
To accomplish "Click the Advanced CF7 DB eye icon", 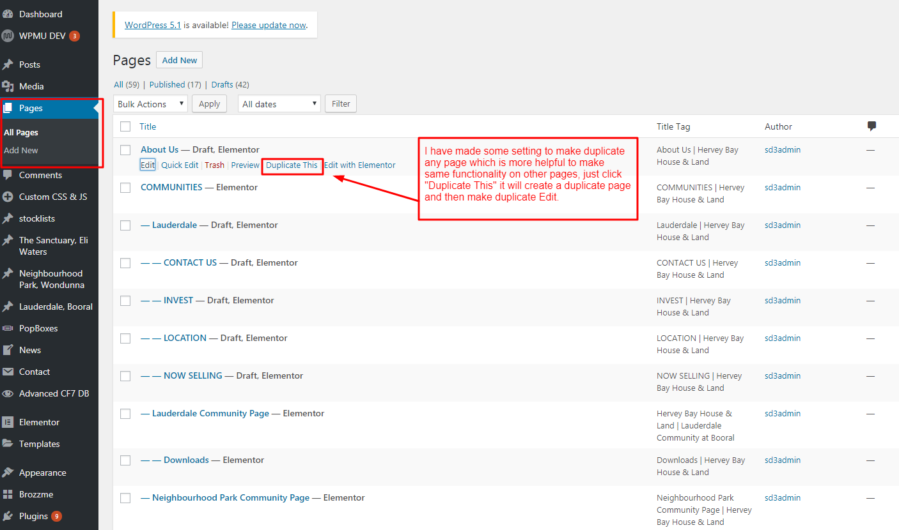I will point(8,393).
